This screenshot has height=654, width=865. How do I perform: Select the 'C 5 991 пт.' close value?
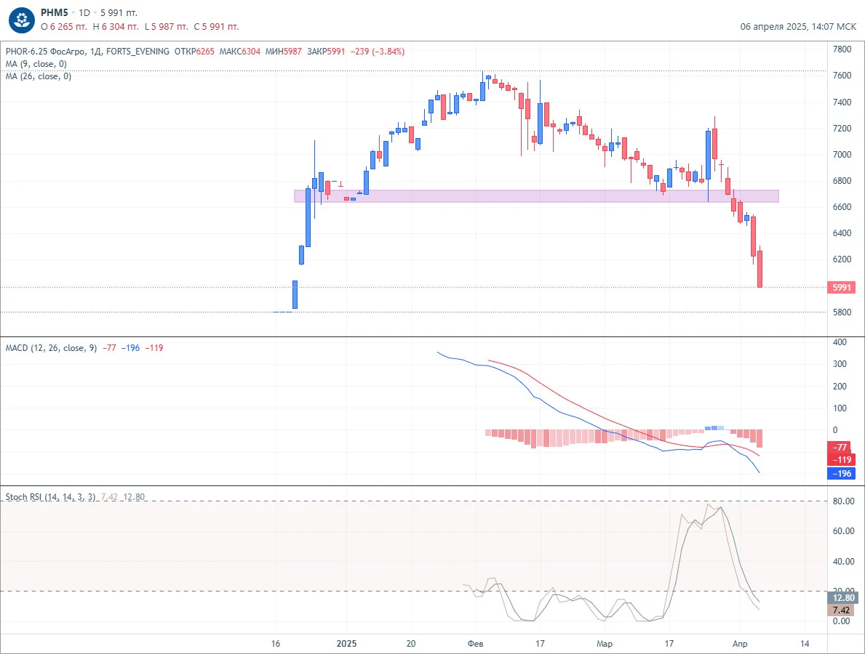216,26
